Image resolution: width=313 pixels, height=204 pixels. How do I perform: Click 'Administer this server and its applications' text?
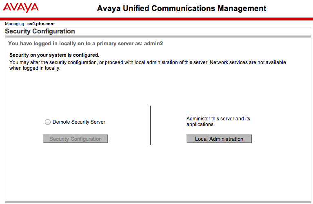tap(218, 121)
